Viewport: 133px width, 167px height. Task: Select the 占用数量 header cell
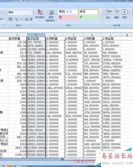click(x=55, y=38)
